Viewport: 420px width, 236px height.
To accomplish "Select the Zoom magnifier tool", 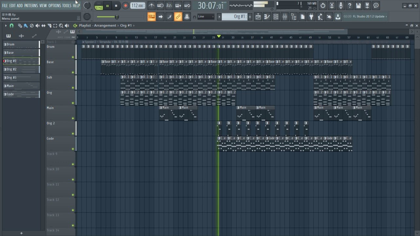I will 61,26.
